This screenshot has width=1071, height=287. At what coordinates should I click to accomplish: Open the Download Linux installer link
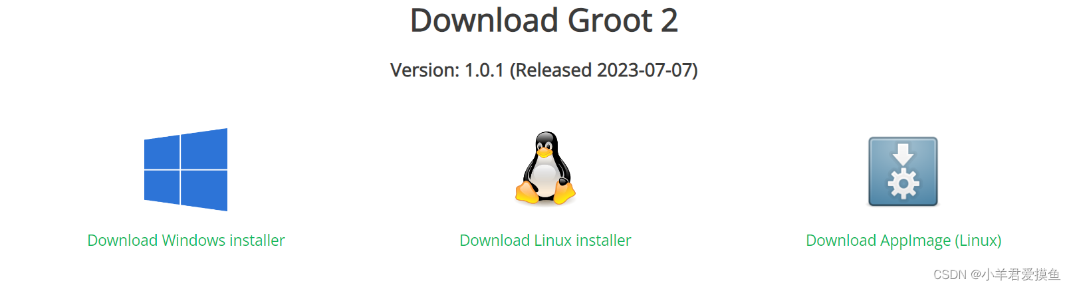pos(545,240)
